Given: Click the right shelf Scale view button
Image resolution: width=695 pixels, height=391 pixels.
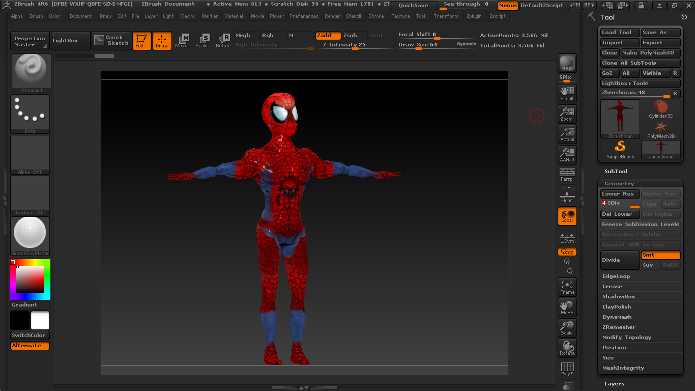Looking at the screenshot, I should click(x=567, y=328).
